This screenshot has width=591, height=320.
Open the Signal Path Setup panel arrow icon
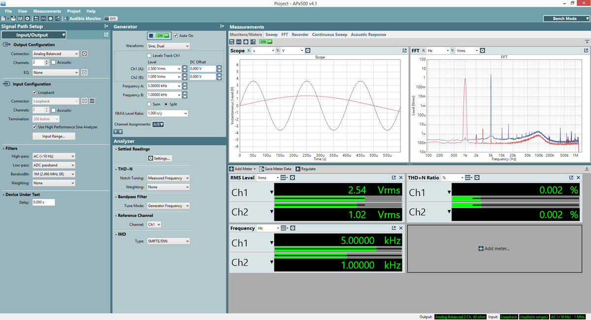(106, 27)
